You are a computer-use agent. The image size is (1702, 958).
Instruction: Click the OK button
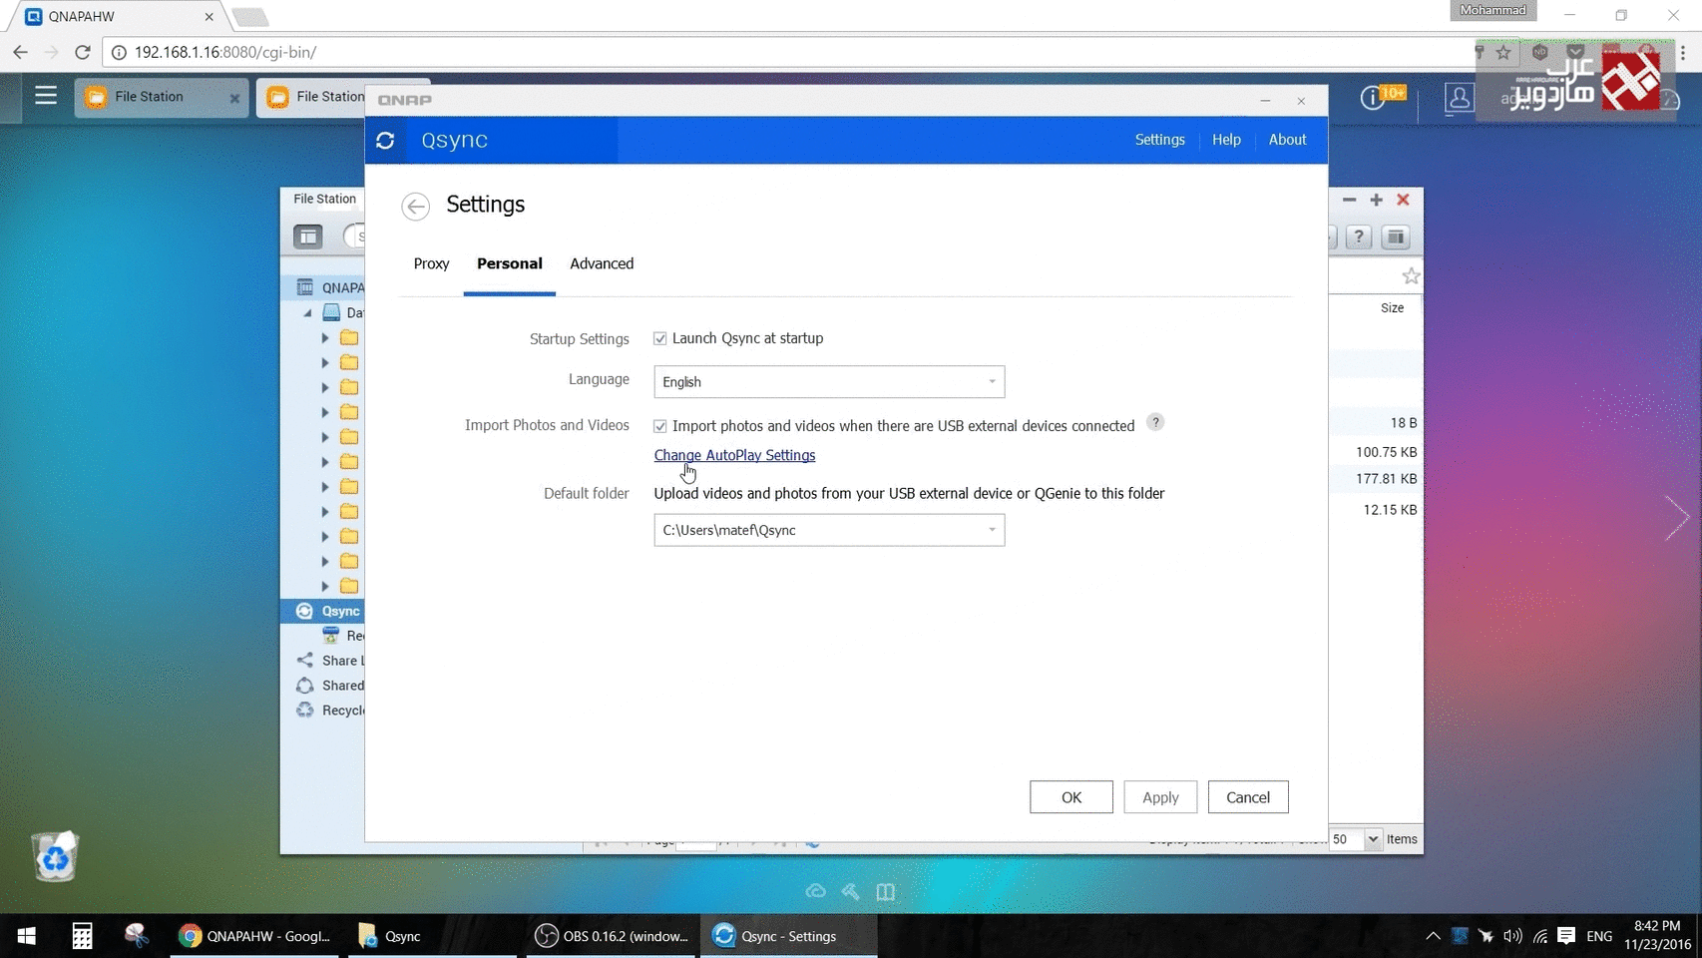tap(1071, 797)
